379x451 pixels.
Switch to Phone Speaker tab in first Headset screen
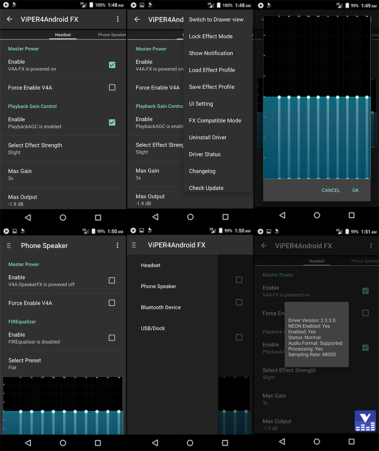(x=112, y=35)
